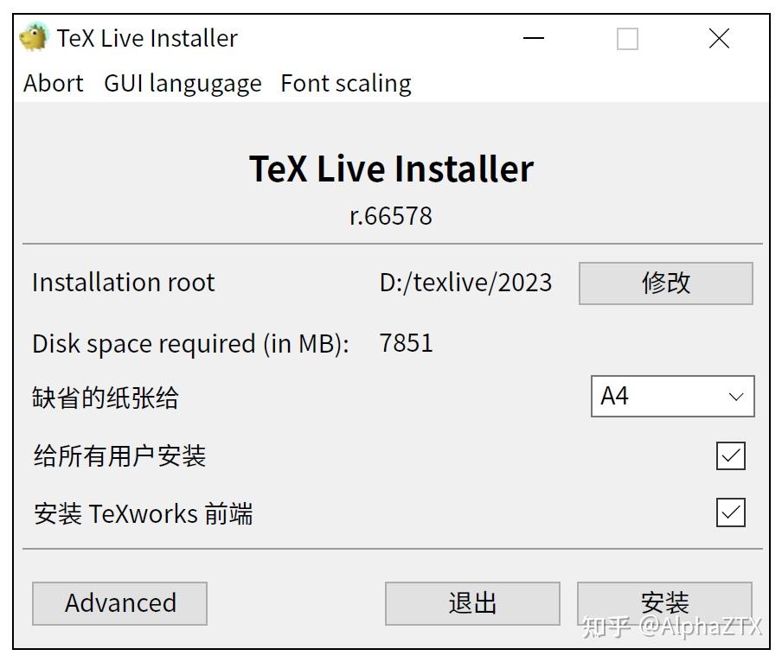Close the TeX Live Installer window
Image resolution: width=782 pixels, height=662 pixels.
pyautogui.click(x=718, y=38)
